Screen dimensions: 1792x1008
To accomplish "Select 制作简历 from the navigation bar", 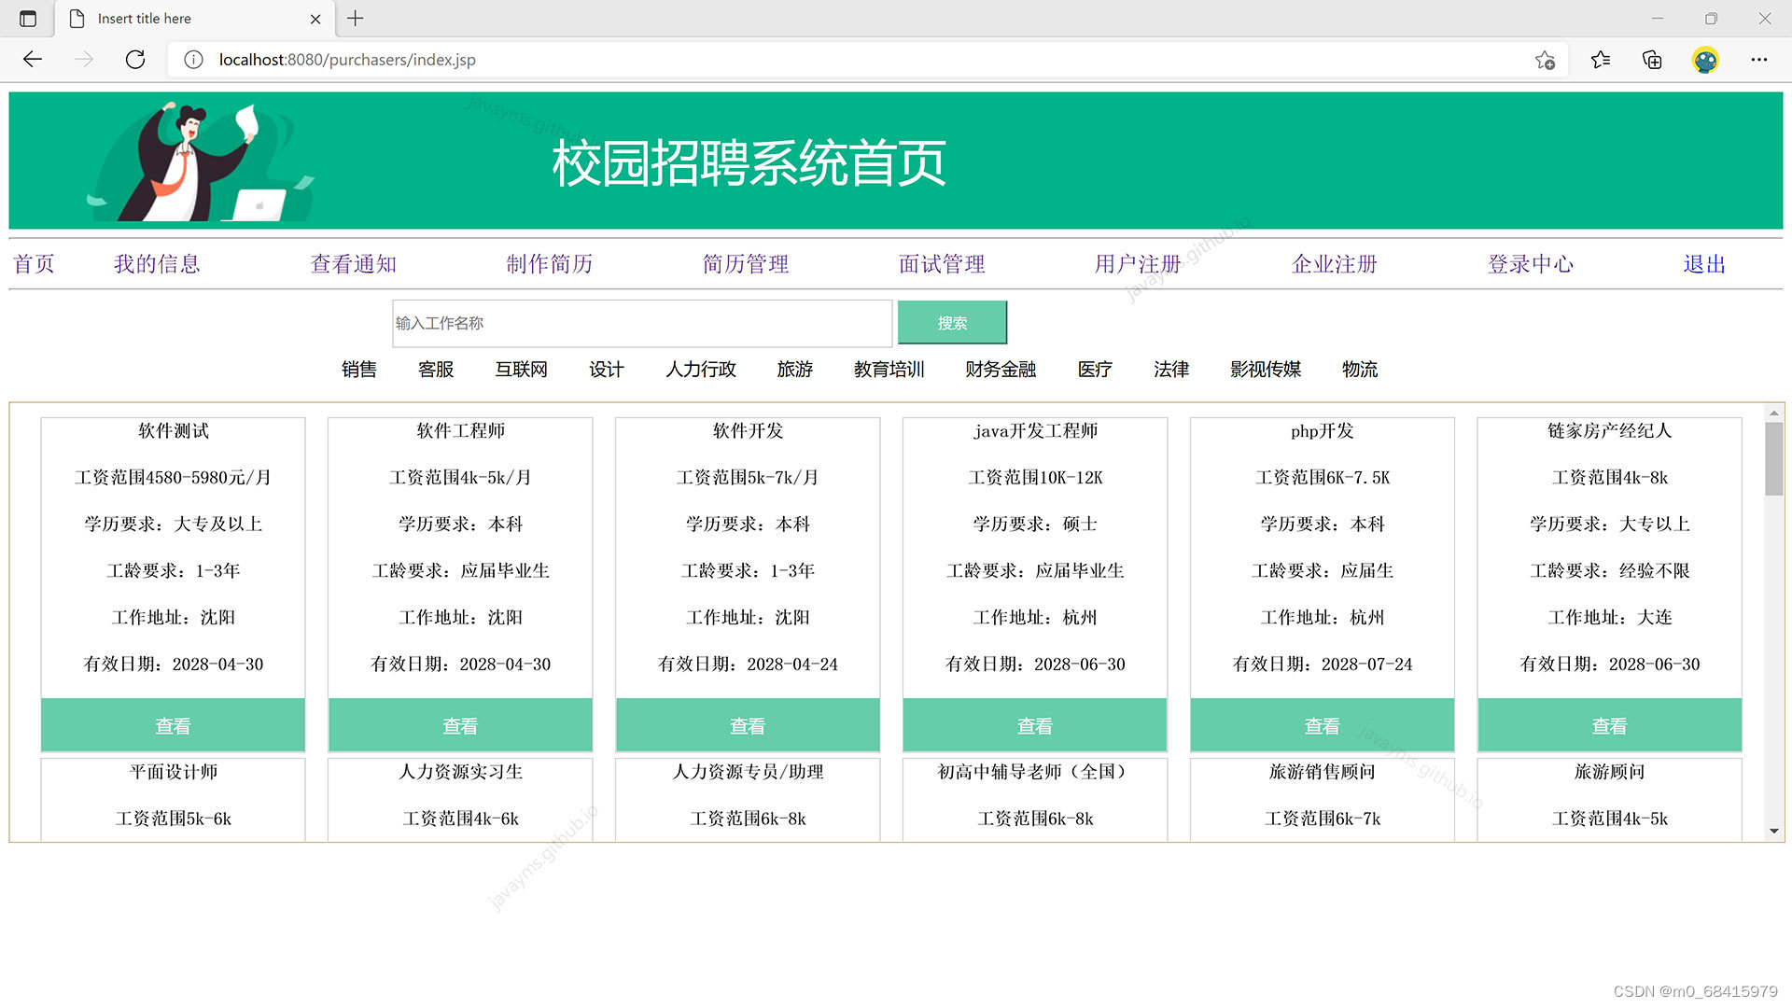I will pos(549,264).
